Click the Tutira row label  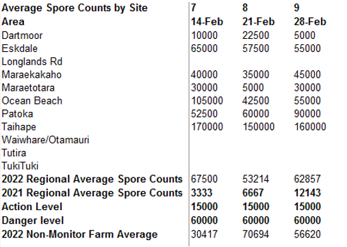tap(14, 153)
